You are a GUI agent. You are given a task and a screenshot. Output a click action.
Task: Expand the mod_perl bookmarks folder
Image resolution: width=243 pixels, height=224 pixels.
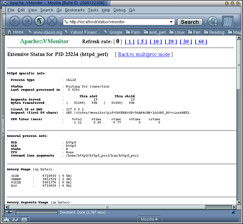click(x=154, y=32)
